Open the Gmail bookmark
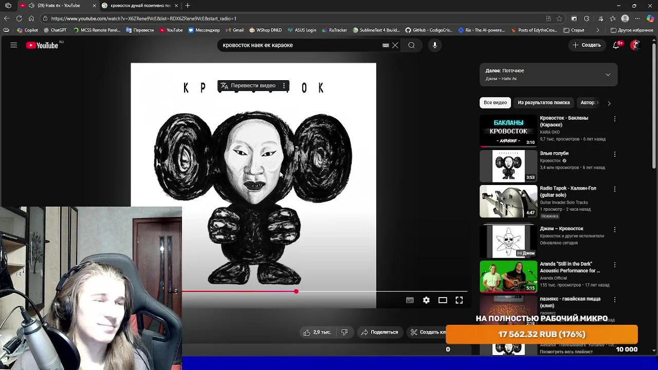Image resolution: width=658 pixels, height=370 pixels. 234,30
